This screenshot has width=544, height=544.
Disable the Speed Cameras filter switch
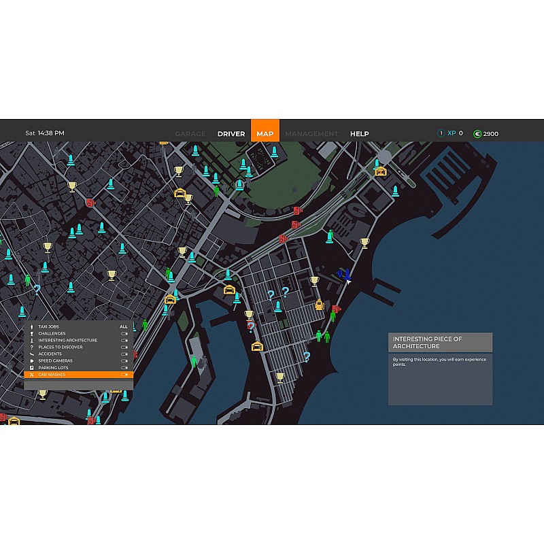(x=124, y=361)
